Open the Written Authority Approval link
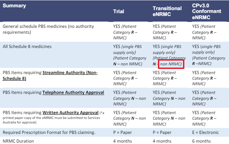Image resolution: width=229 pixels, height=144 pixels. (70, 112)
